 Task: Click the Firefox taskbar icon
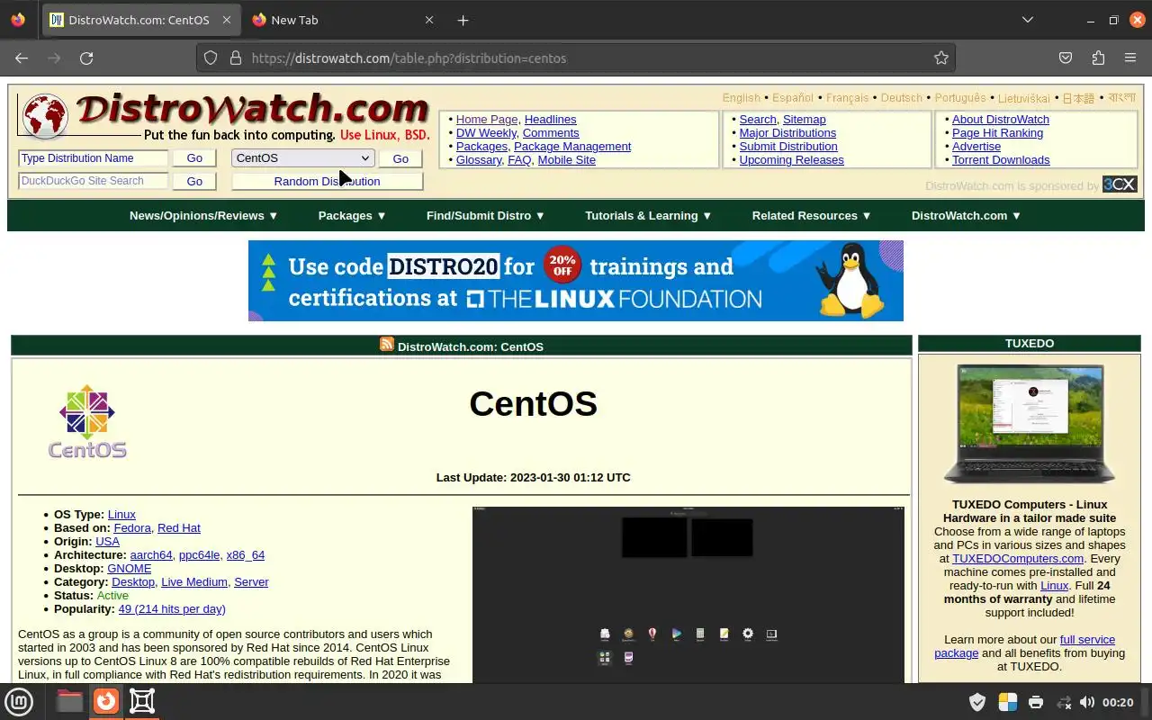(106, 701)
